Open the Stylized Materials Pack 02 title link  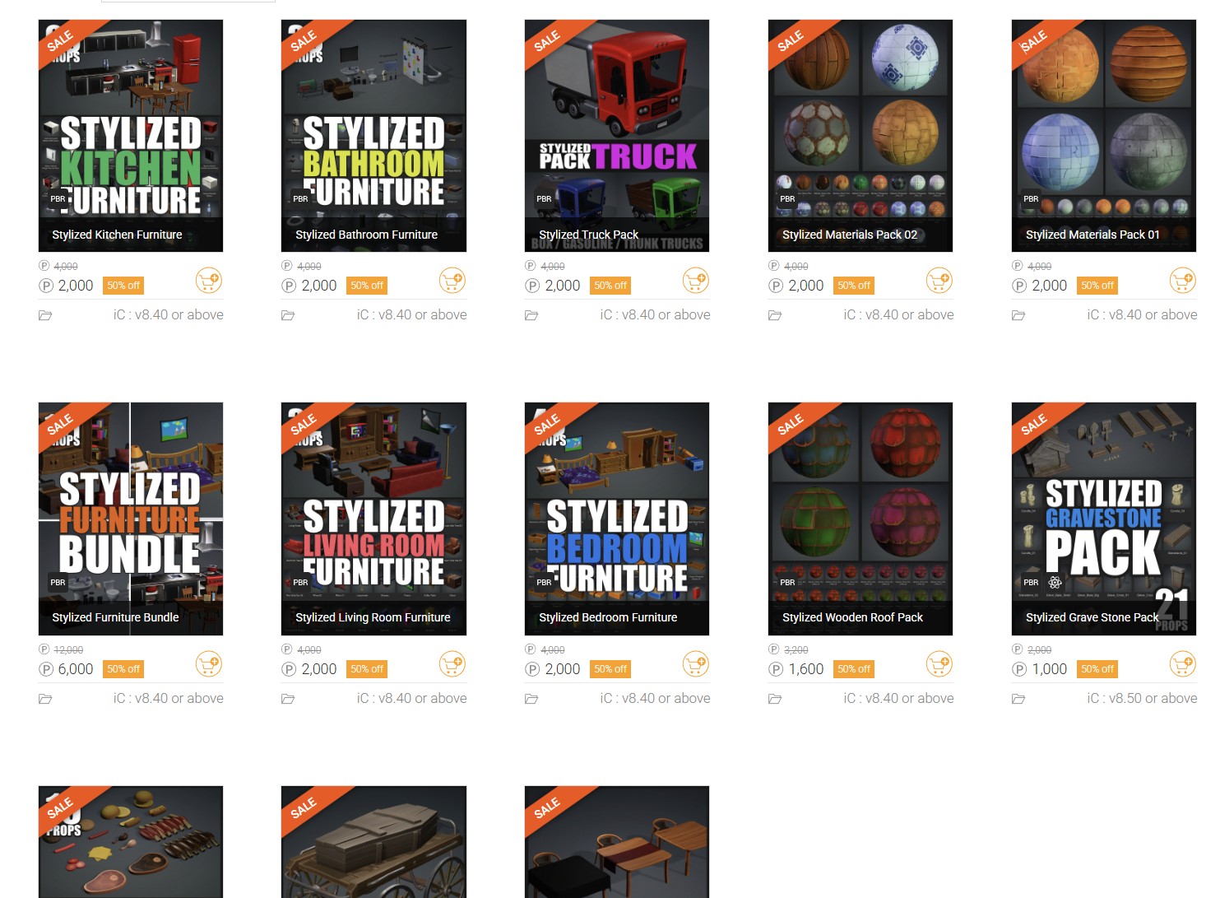point(851,234)
